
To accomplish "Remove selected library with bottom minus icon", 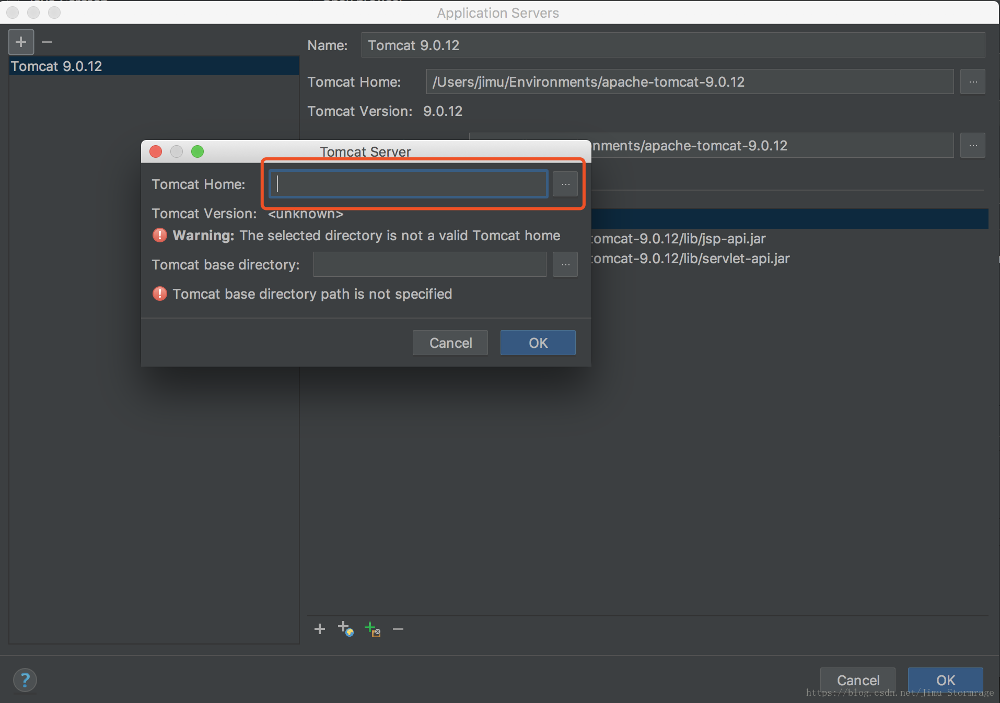I will 398,629.
